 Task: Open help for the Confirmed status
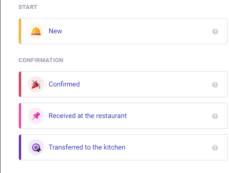pos(215,85)
